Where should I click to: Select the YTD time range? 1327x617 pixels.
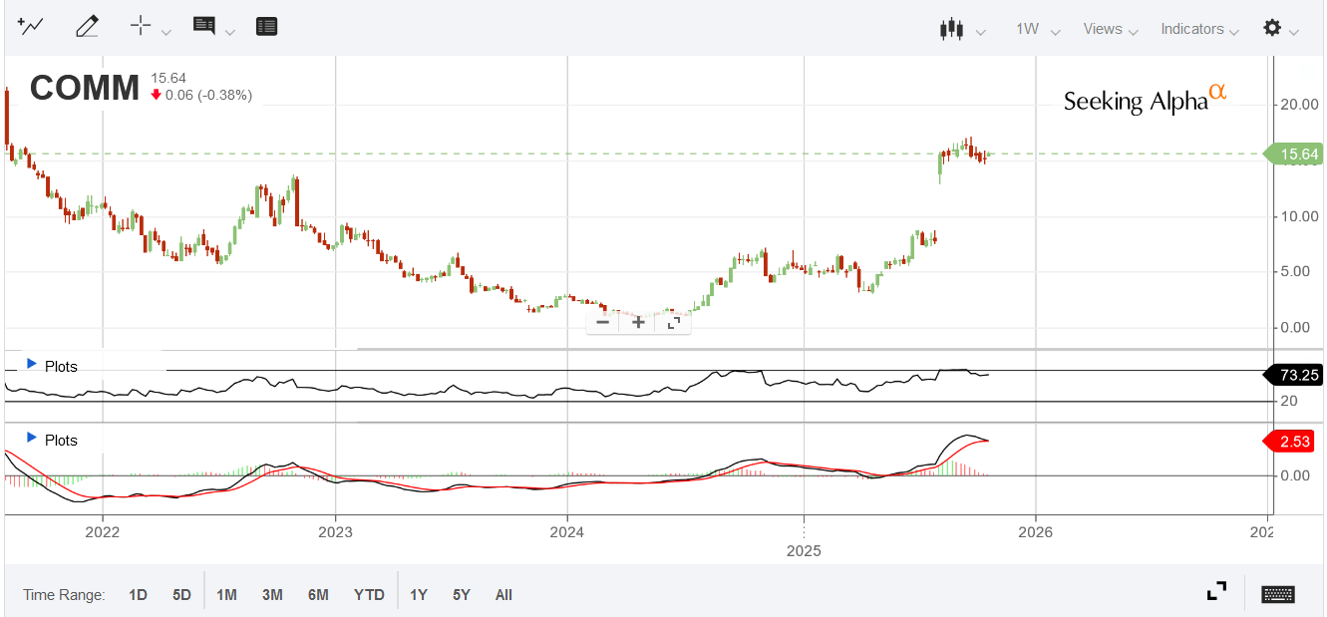coord(369,593)
